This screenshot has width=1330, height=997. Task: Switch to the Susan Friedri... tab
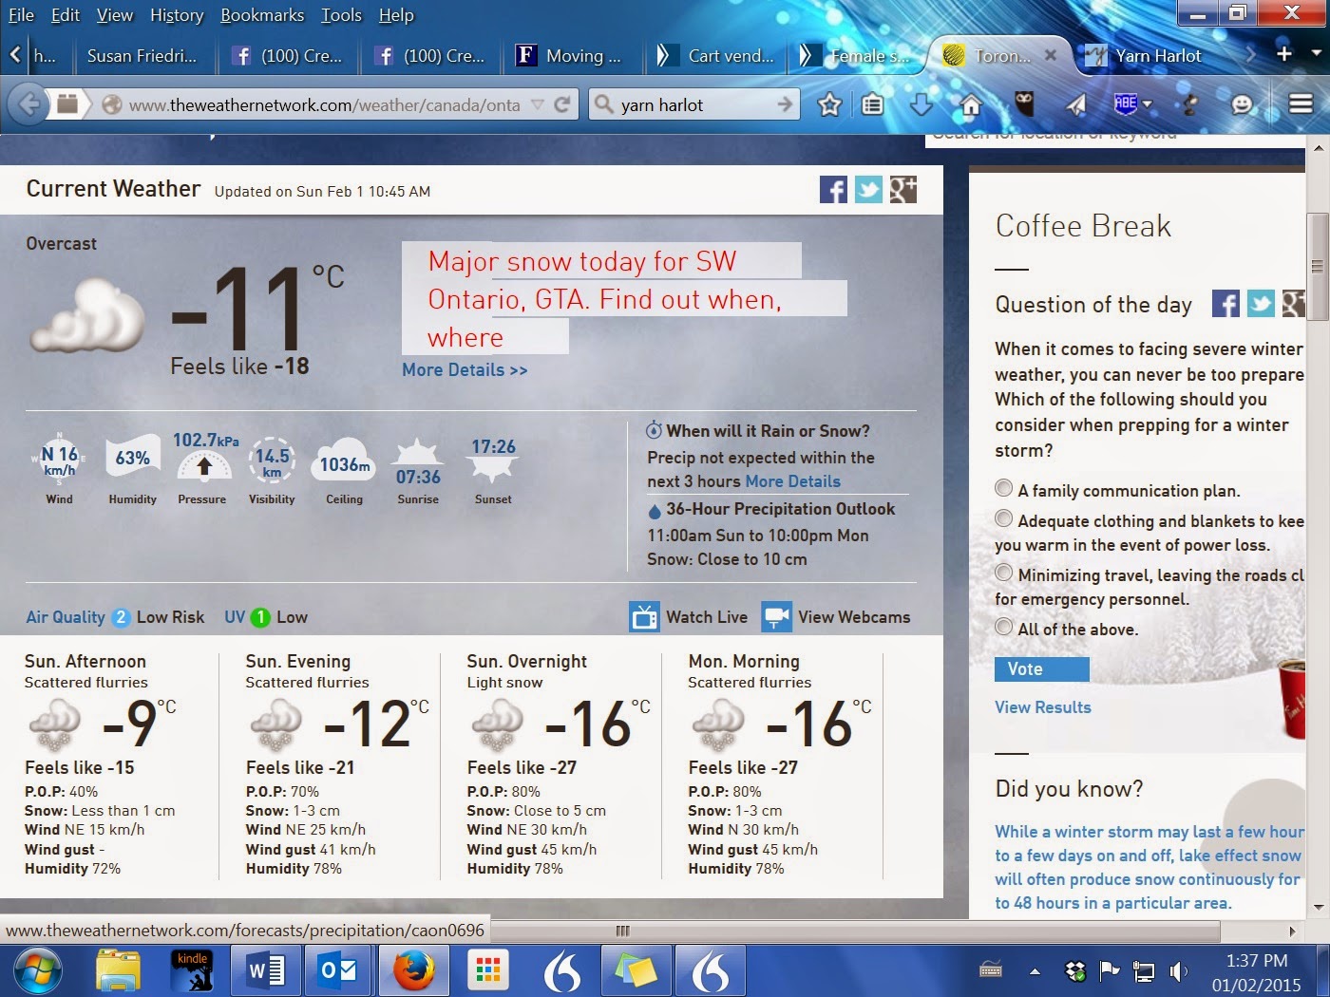142,56
